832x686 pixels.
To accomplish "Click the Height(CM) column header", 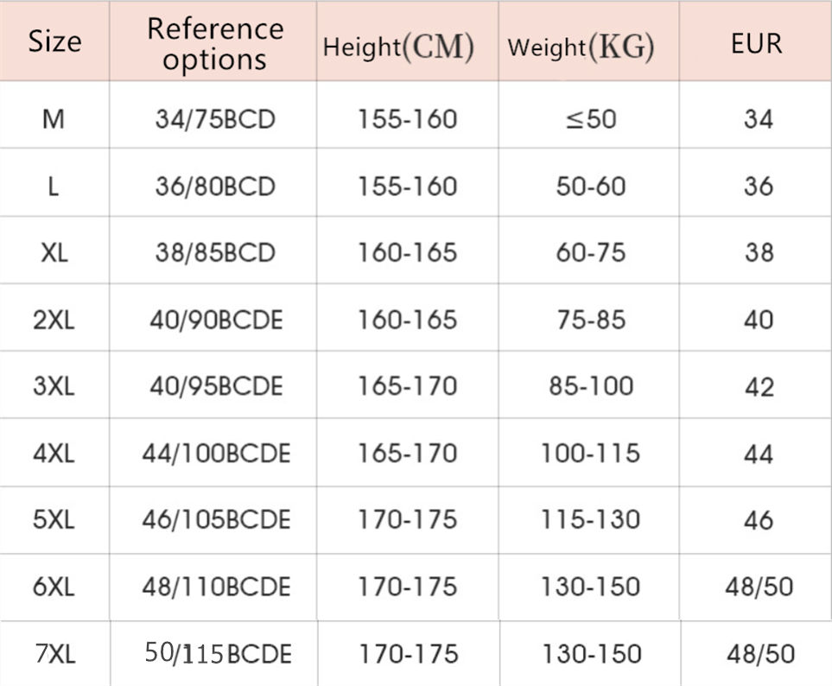I will [398, 47].
